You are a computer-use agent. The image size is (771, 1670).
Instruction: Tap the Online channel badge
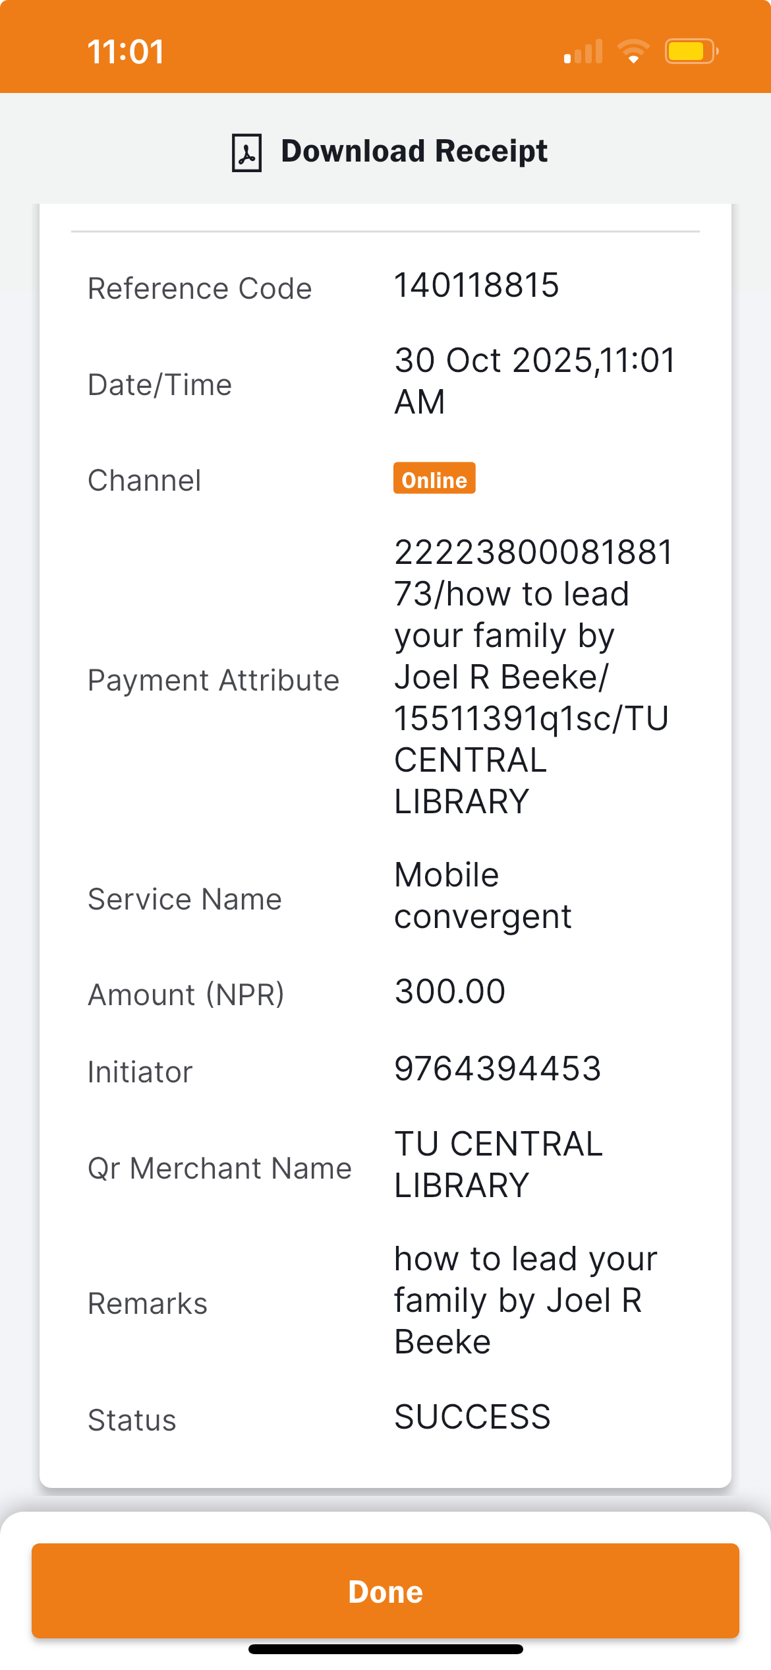(x=434, y=479)
